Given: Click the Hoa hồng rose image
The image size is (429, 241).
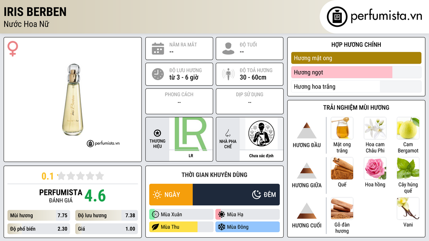Looking at the screenshot, I should click(375, 168).
